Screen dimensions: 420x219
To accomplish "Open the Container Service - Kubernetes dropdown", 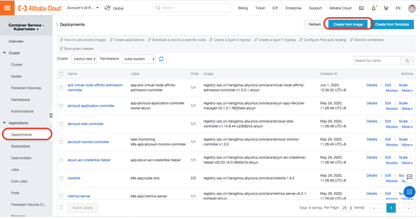I will click(x=26, y=27).
